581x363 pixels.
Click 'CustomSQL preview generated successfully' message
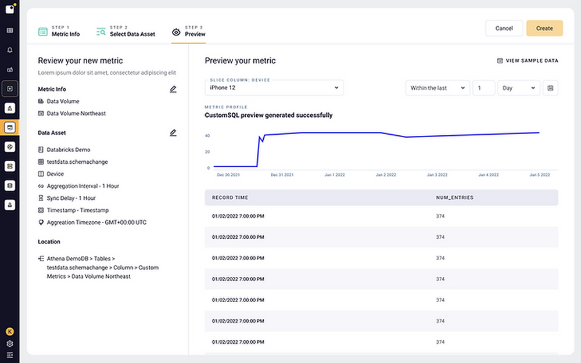point(268,115)
